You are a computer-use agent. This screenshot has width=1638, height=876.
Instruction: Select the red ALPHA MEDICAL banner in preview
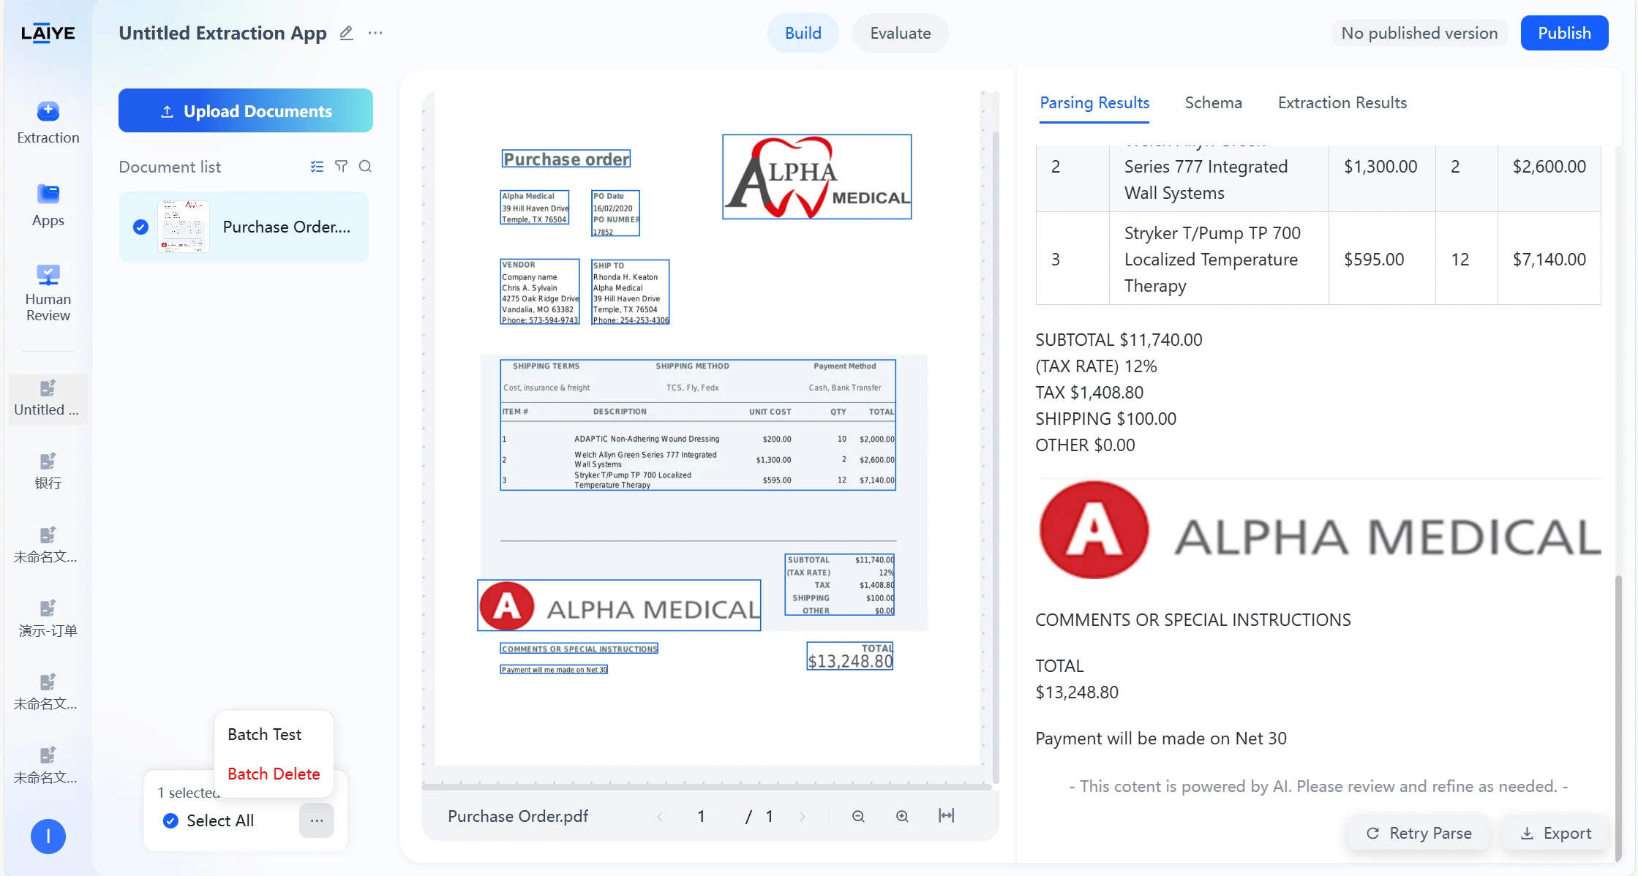coord(619,605)
